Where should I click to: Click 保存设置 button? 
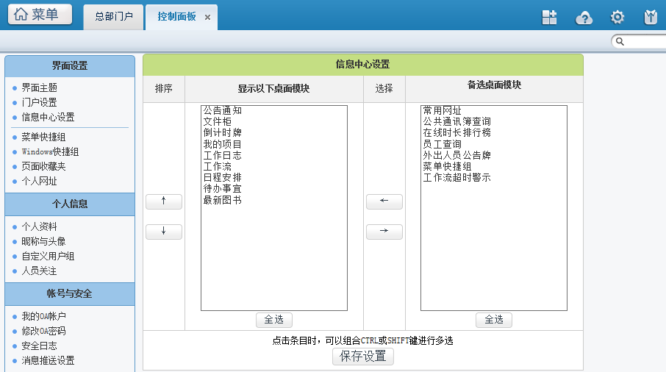tap(362, 357)
